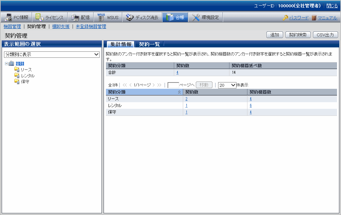The height and width of the screenshot is (215, 341).
Task: Sort by 契約分類 column header
Action: (x=144, y=92)
